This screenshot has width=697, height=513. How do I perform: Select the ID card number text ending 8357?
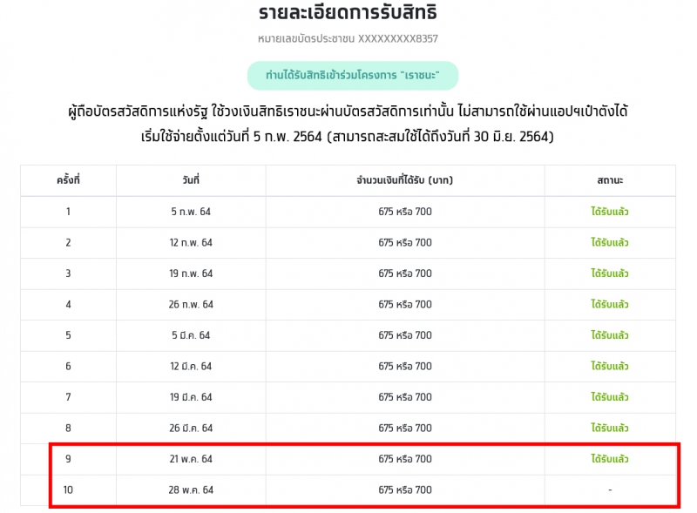tap(348, 38)
